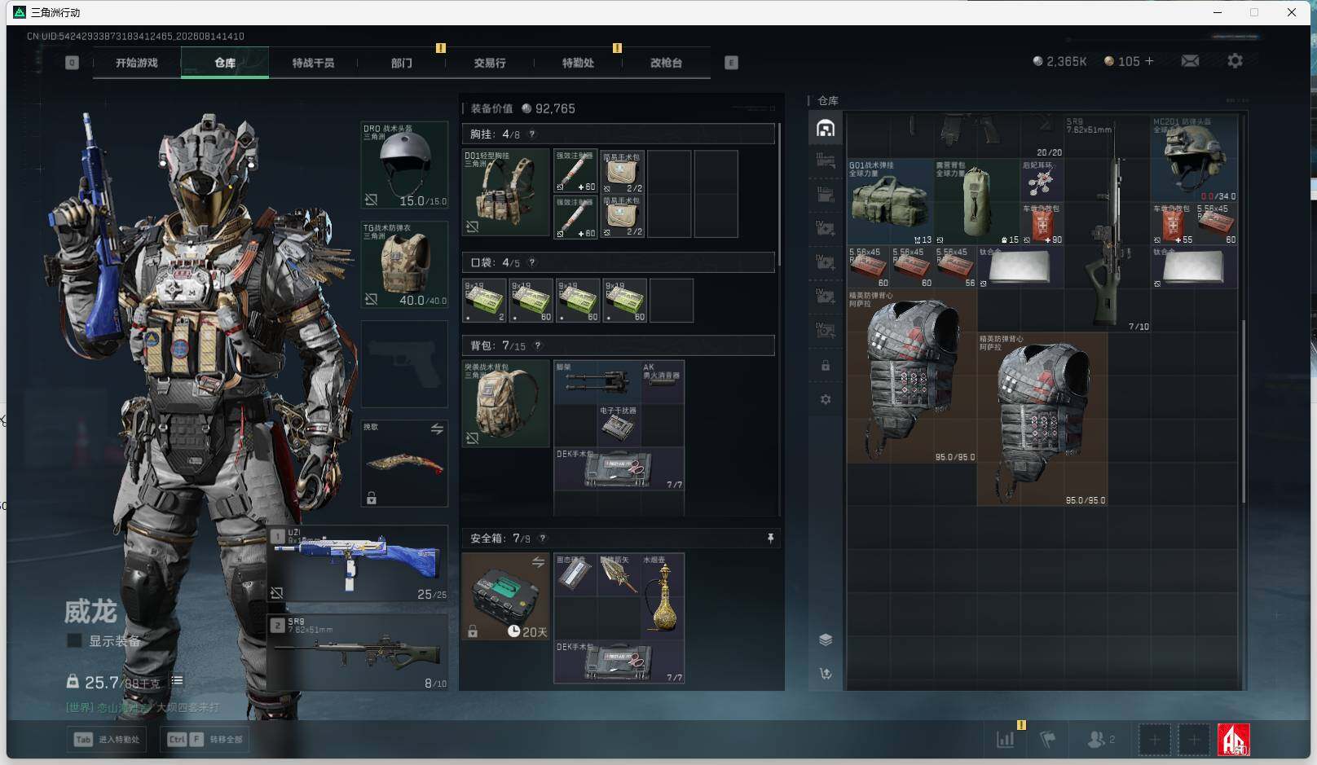Click the quick-transfer icon below the layers icon
The width and height of the screenshot is (1317, 765).
tap(826, 674)
